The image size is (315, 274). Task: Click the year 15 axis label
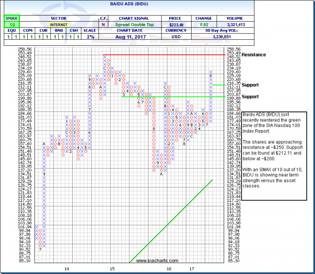coord(112,269)
